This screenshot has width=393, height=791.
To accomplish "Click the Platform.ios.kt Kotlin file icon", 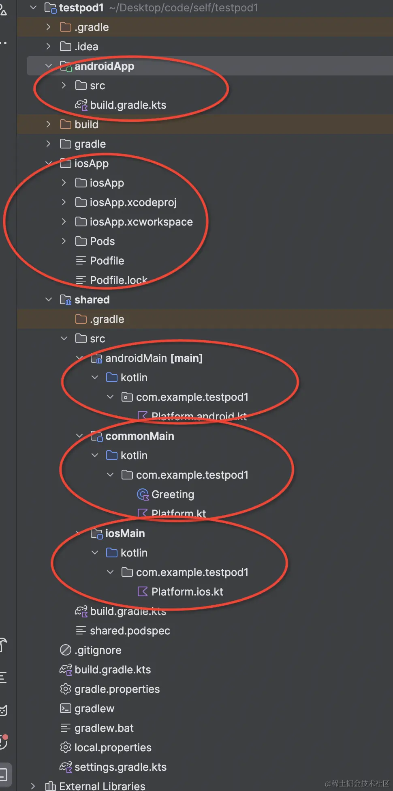I will tap(143, 592).
